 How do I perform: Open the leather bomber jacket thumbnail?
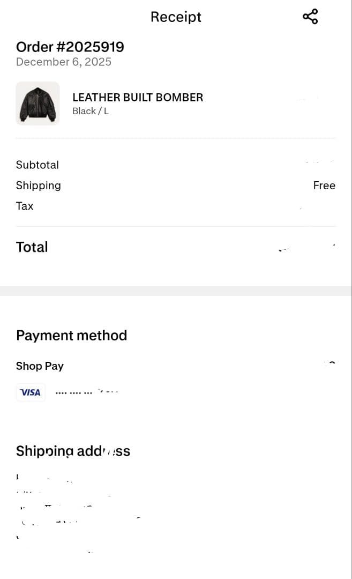pos(38,103)
